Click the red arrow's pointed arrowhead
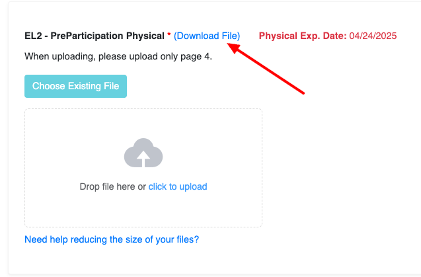 pos(229,44)
